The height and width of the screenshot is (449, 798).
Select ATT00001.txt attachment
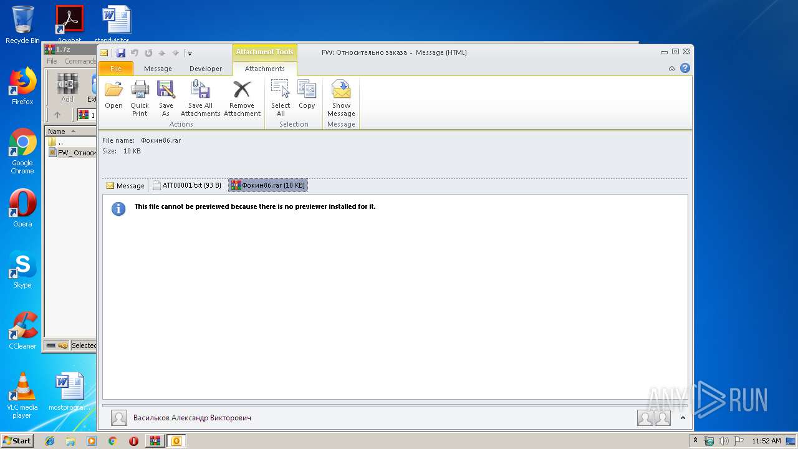coord(188,185)
